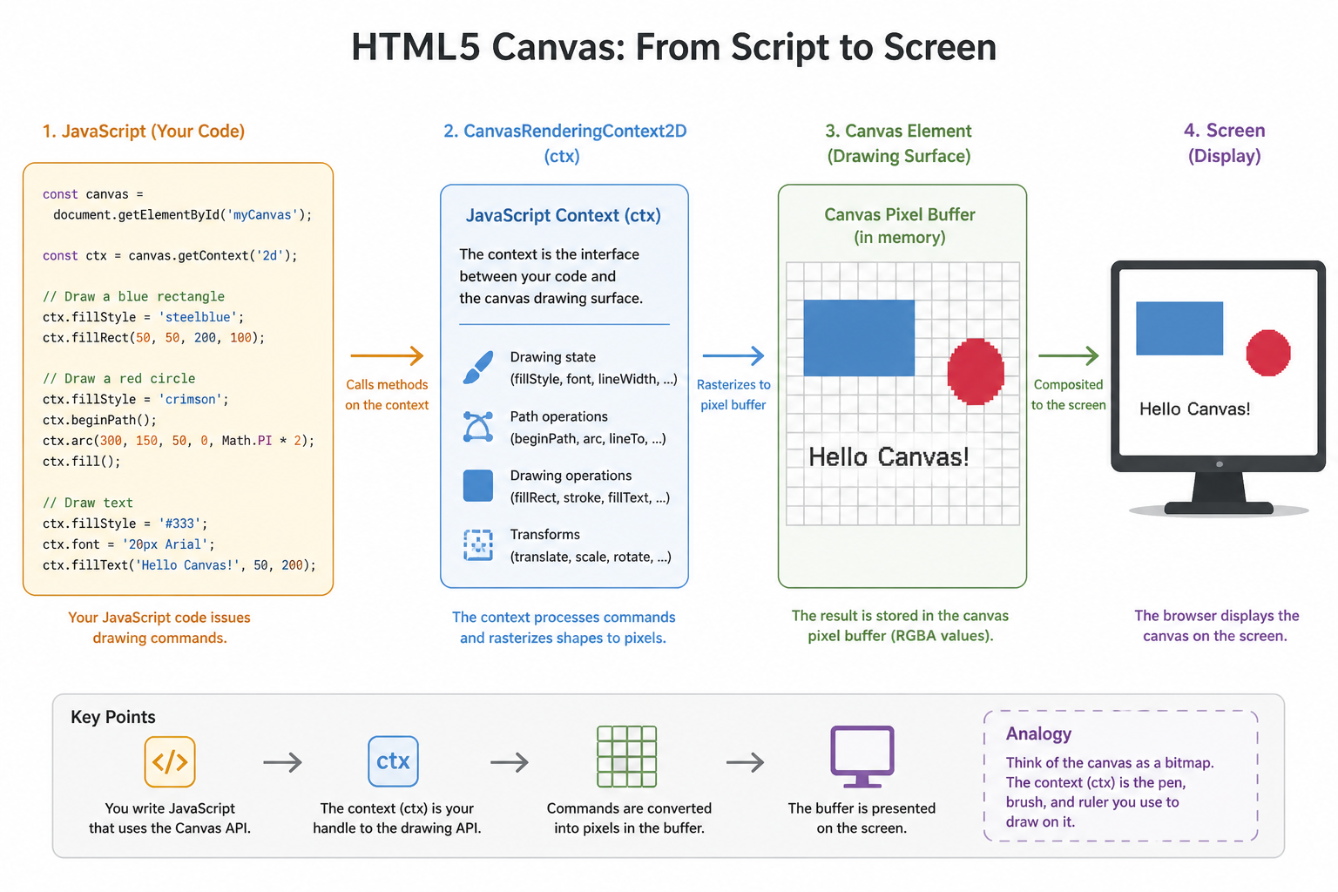Screen dimensions: 1338x892
Task: Click the title 'HTML5 Canvas: From Script to Screen'
Action: pyautogui.click(x=673, y=47)
